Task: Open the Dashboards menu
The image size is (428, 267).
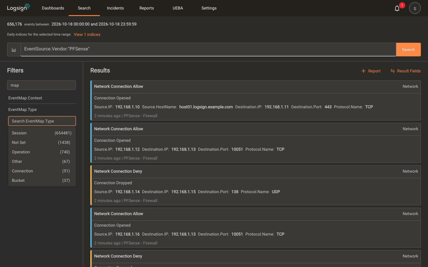Action: point(53,8)
